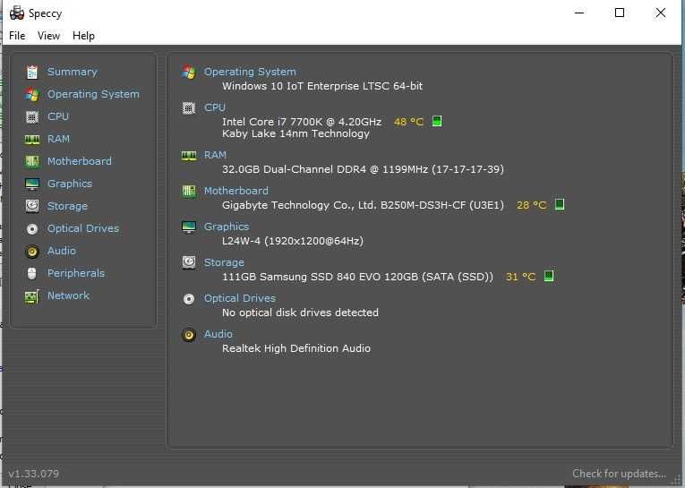The width and height of the screenshot is (685, 488).
Task: Click Intel Core i7 7700K text
Action: [302, 122]
